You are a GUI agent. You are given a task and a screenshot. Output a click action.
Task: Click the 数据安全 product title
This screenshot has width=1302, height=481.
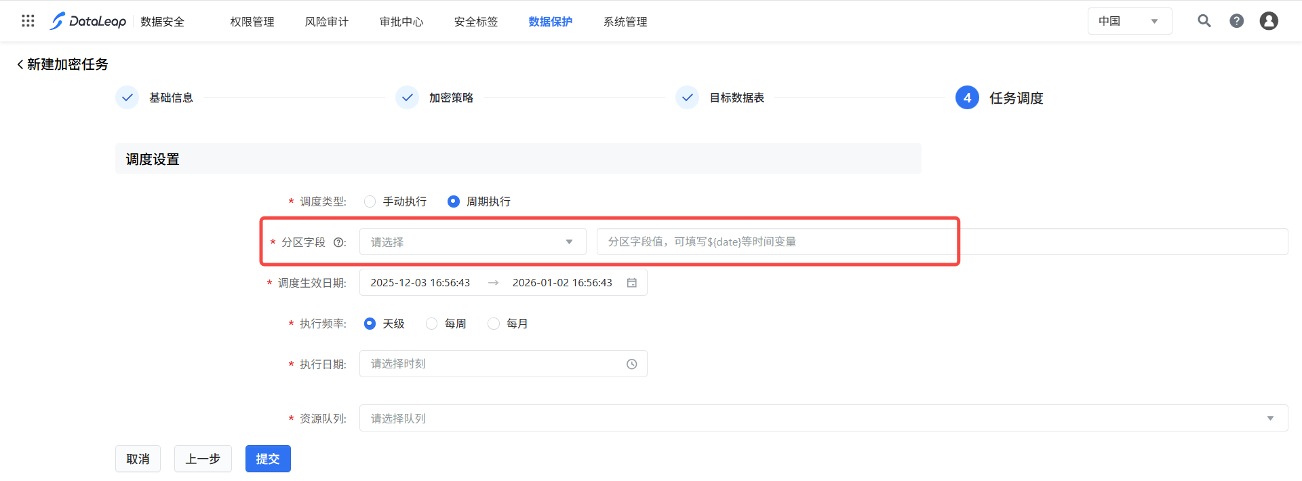click(x=163, y=22)
